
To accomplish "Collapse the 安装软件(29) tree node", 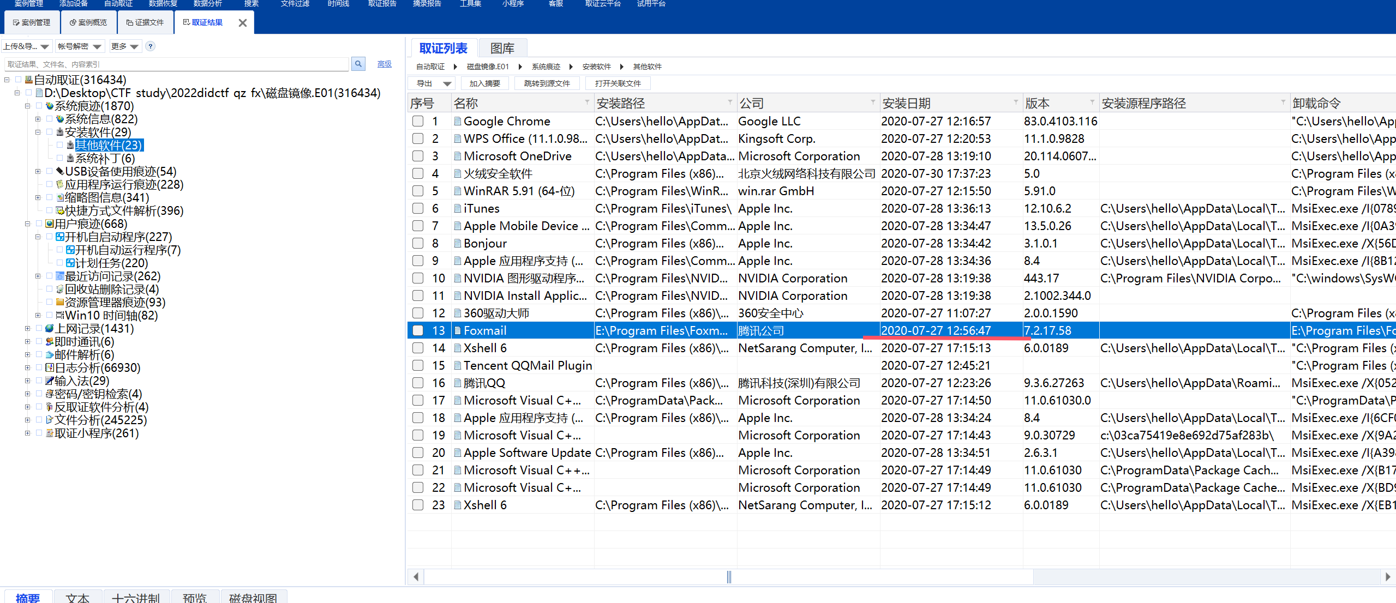I will tap(38, 132).
